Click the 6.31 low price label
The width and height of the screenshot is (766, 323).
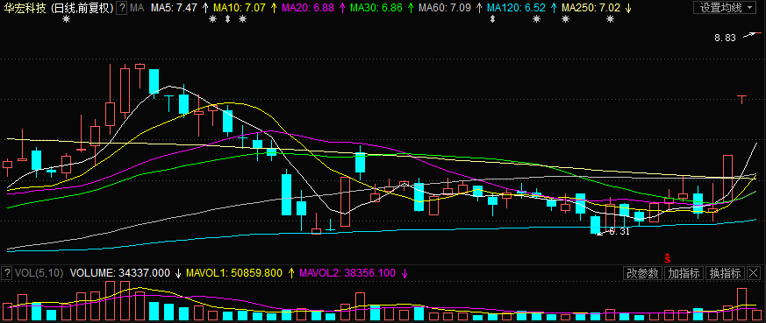point(619,232)
